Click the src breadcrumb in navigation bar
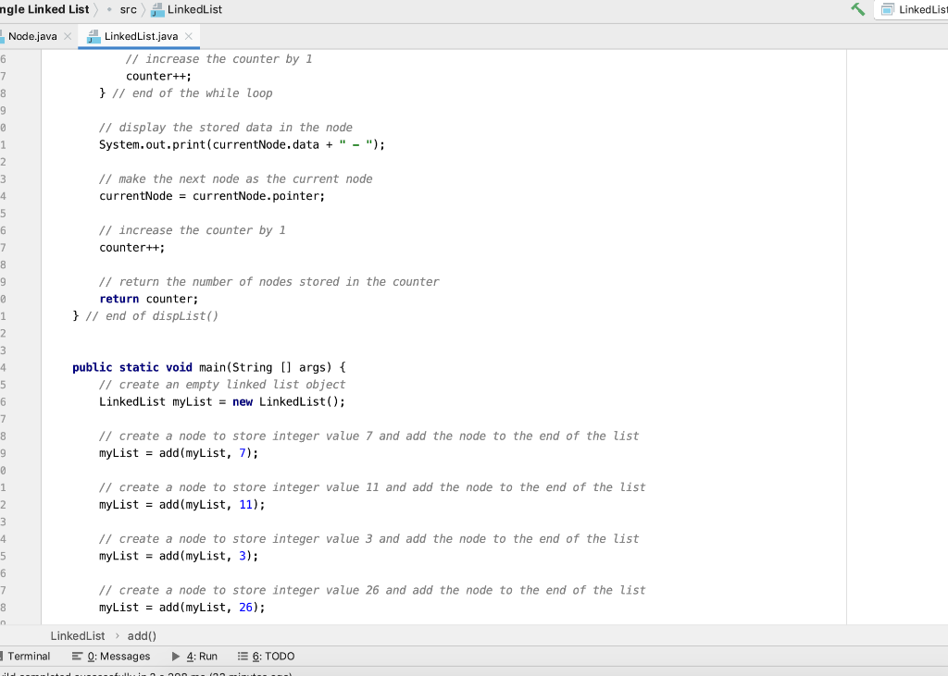 pos(128,9)
